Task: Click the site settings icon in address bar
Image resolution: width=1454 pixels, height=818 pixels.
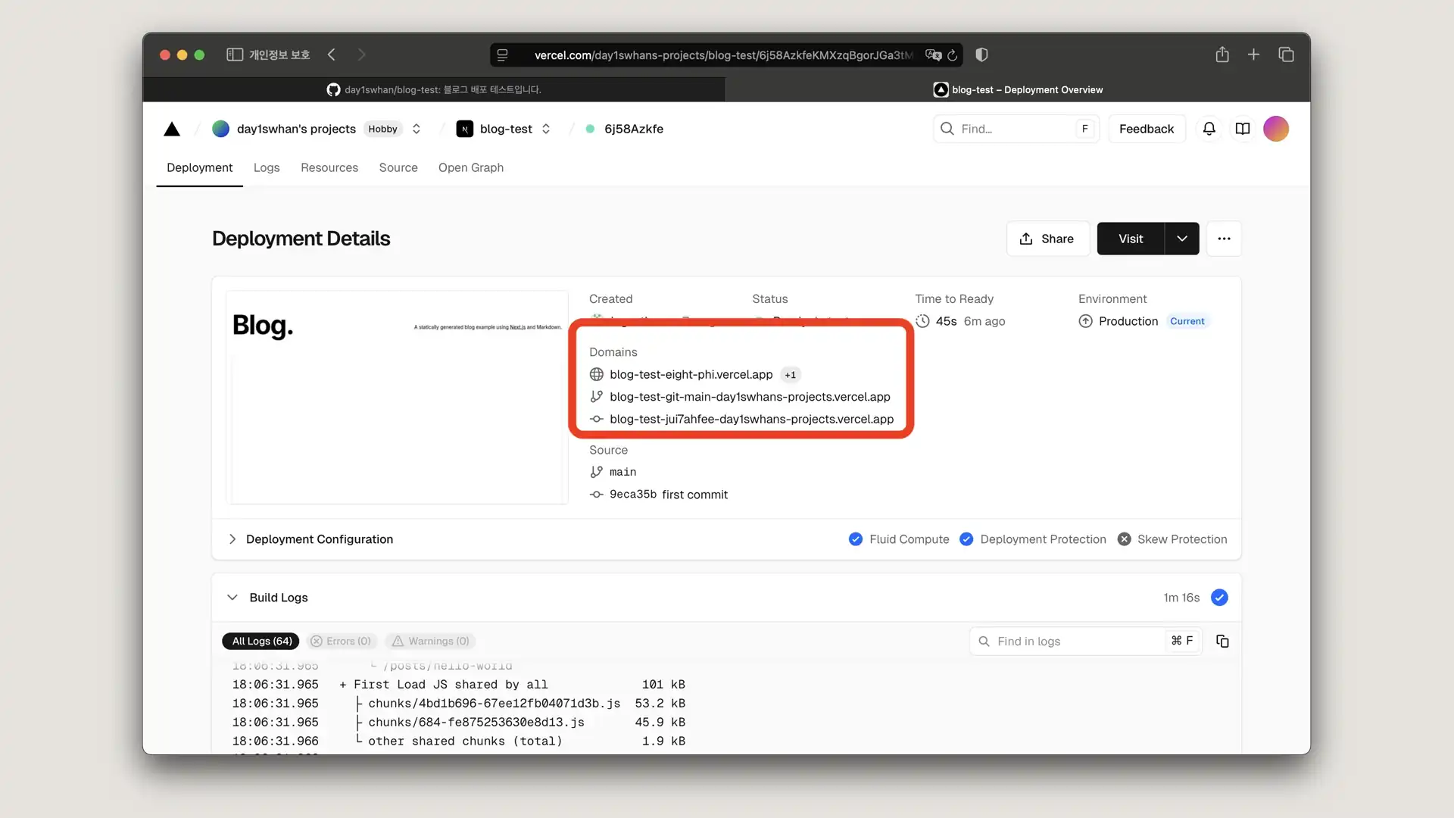Action: 502,55
